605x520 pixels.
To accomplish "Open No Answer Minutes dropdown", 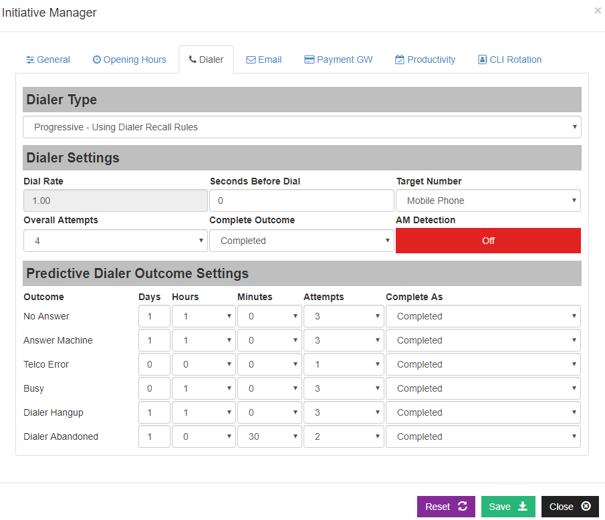I will tap(269, 316).
